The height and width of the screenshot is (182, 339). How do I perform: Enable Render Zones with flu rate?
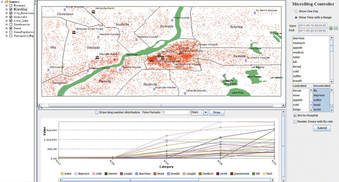pos(295,121)
